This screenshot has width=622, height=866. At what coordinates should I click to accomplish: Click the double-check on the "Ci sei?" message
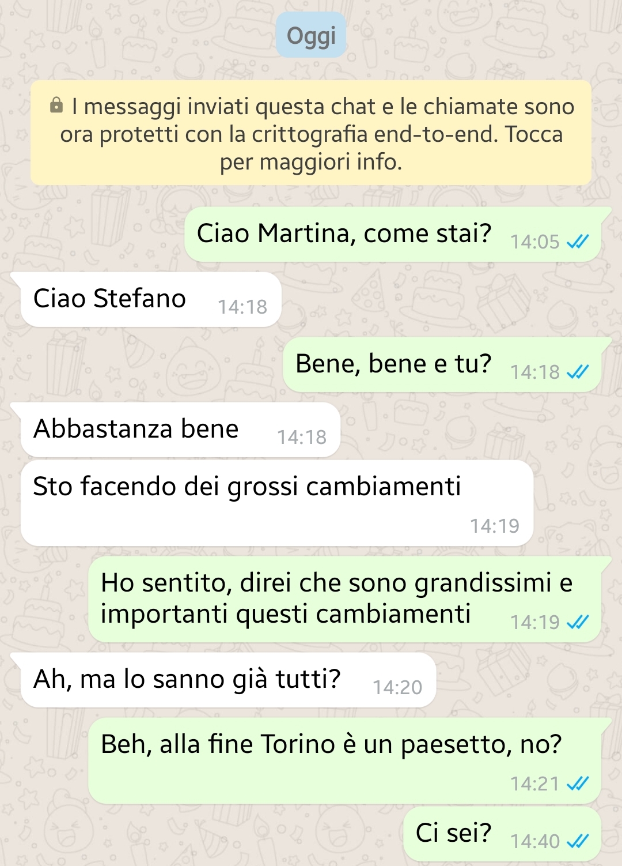578,841
